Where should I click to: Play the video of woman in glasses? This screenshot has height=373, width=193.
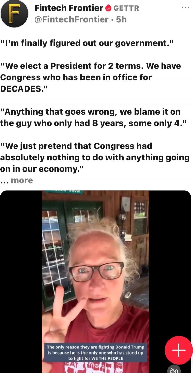(95, 281)
